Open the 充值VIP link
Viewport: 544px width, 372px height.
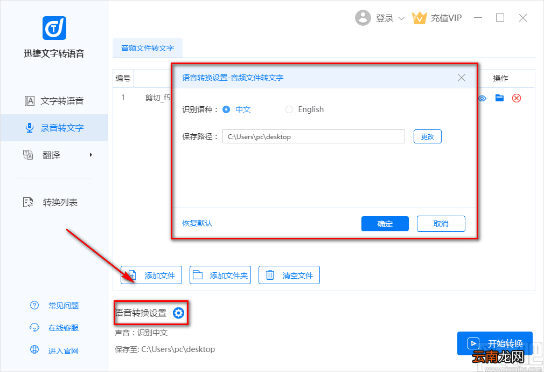click(446, 18)
